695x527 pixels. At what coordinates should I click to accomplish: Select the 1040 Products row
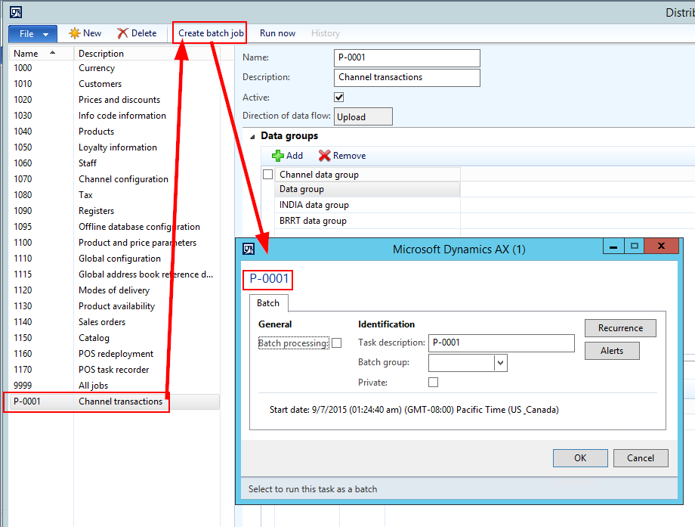point(114,132)
